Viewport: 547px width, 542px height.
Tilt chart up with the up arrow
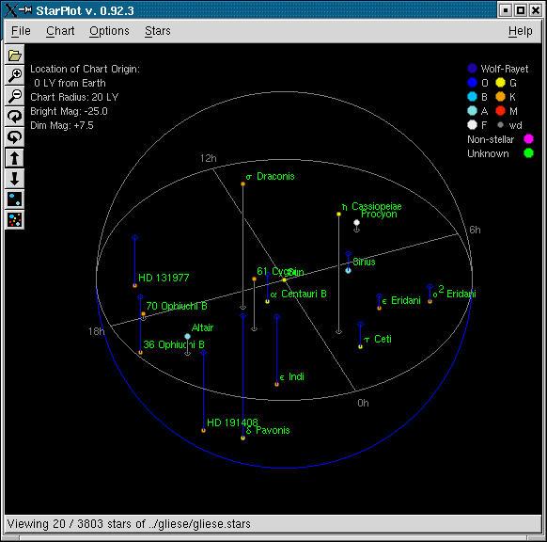pos(14,158)
